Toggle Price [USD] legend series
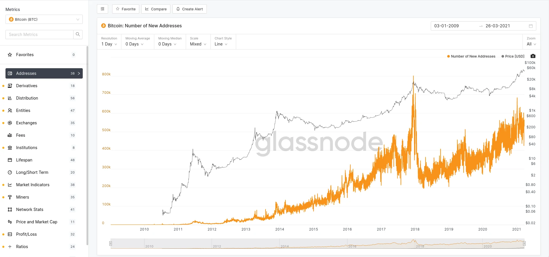 coord(513,56)
